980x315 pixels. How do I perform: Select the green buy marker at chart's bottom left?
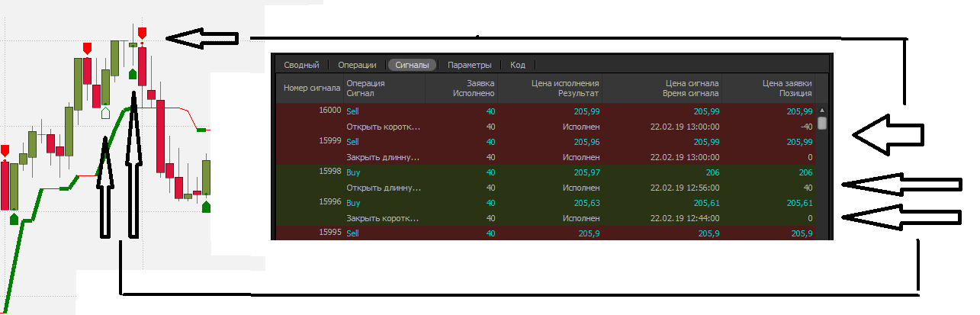[x=14, y=219]
